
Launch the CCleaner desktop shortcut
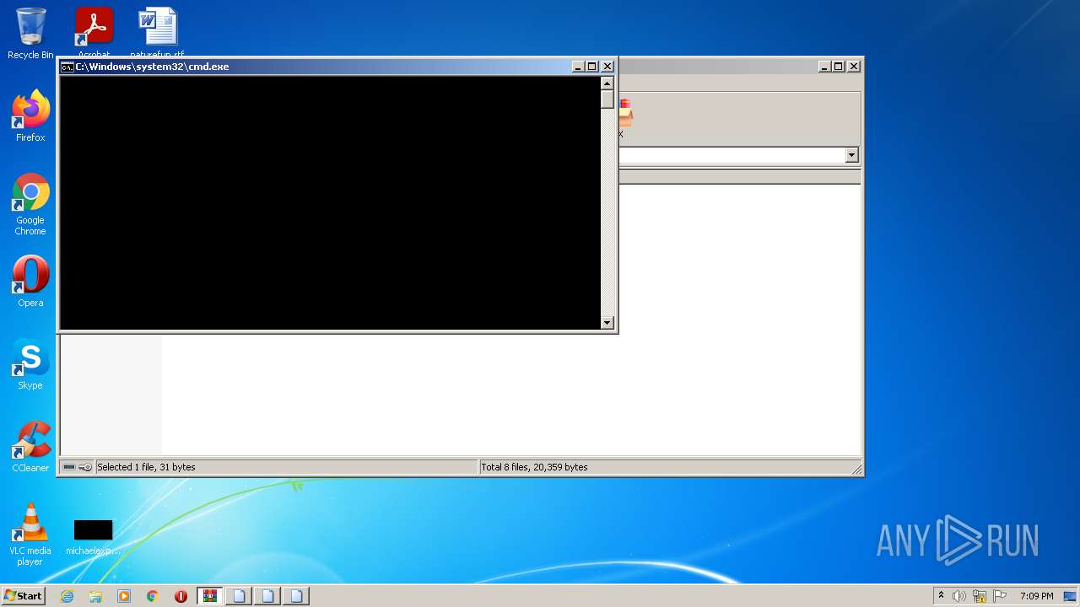(x=30, y=447)
